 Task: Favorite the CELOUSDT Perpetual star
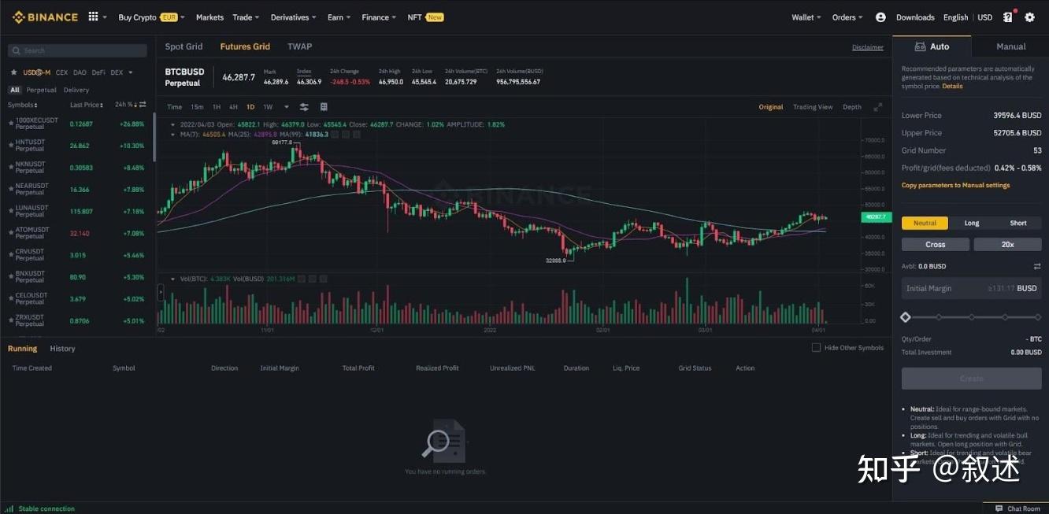click(11, 299)
